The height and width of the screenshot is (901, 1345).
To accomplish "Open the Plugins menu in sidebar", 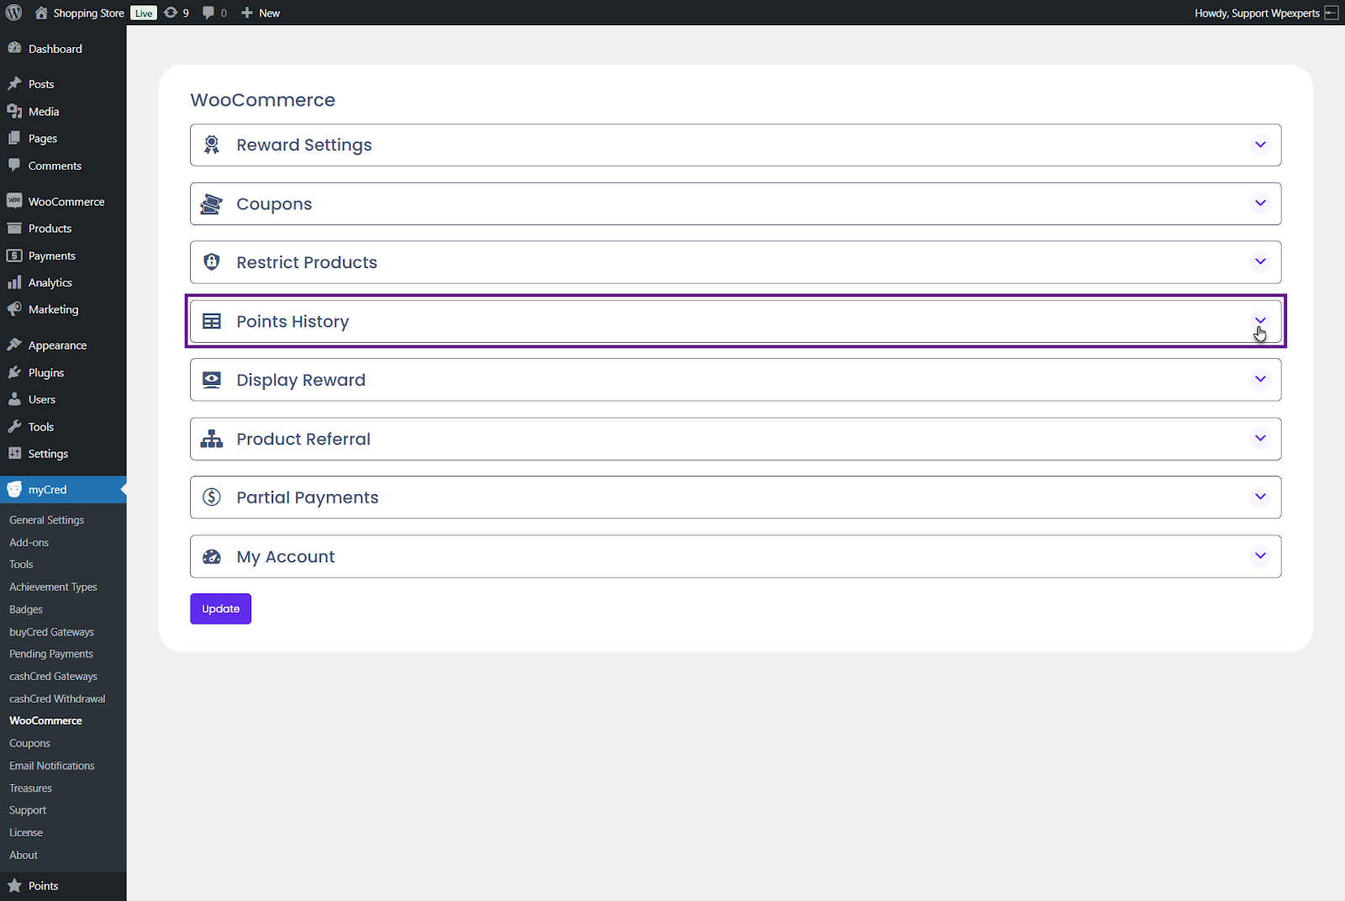I will pyautogui.click(x=45, y=372).
